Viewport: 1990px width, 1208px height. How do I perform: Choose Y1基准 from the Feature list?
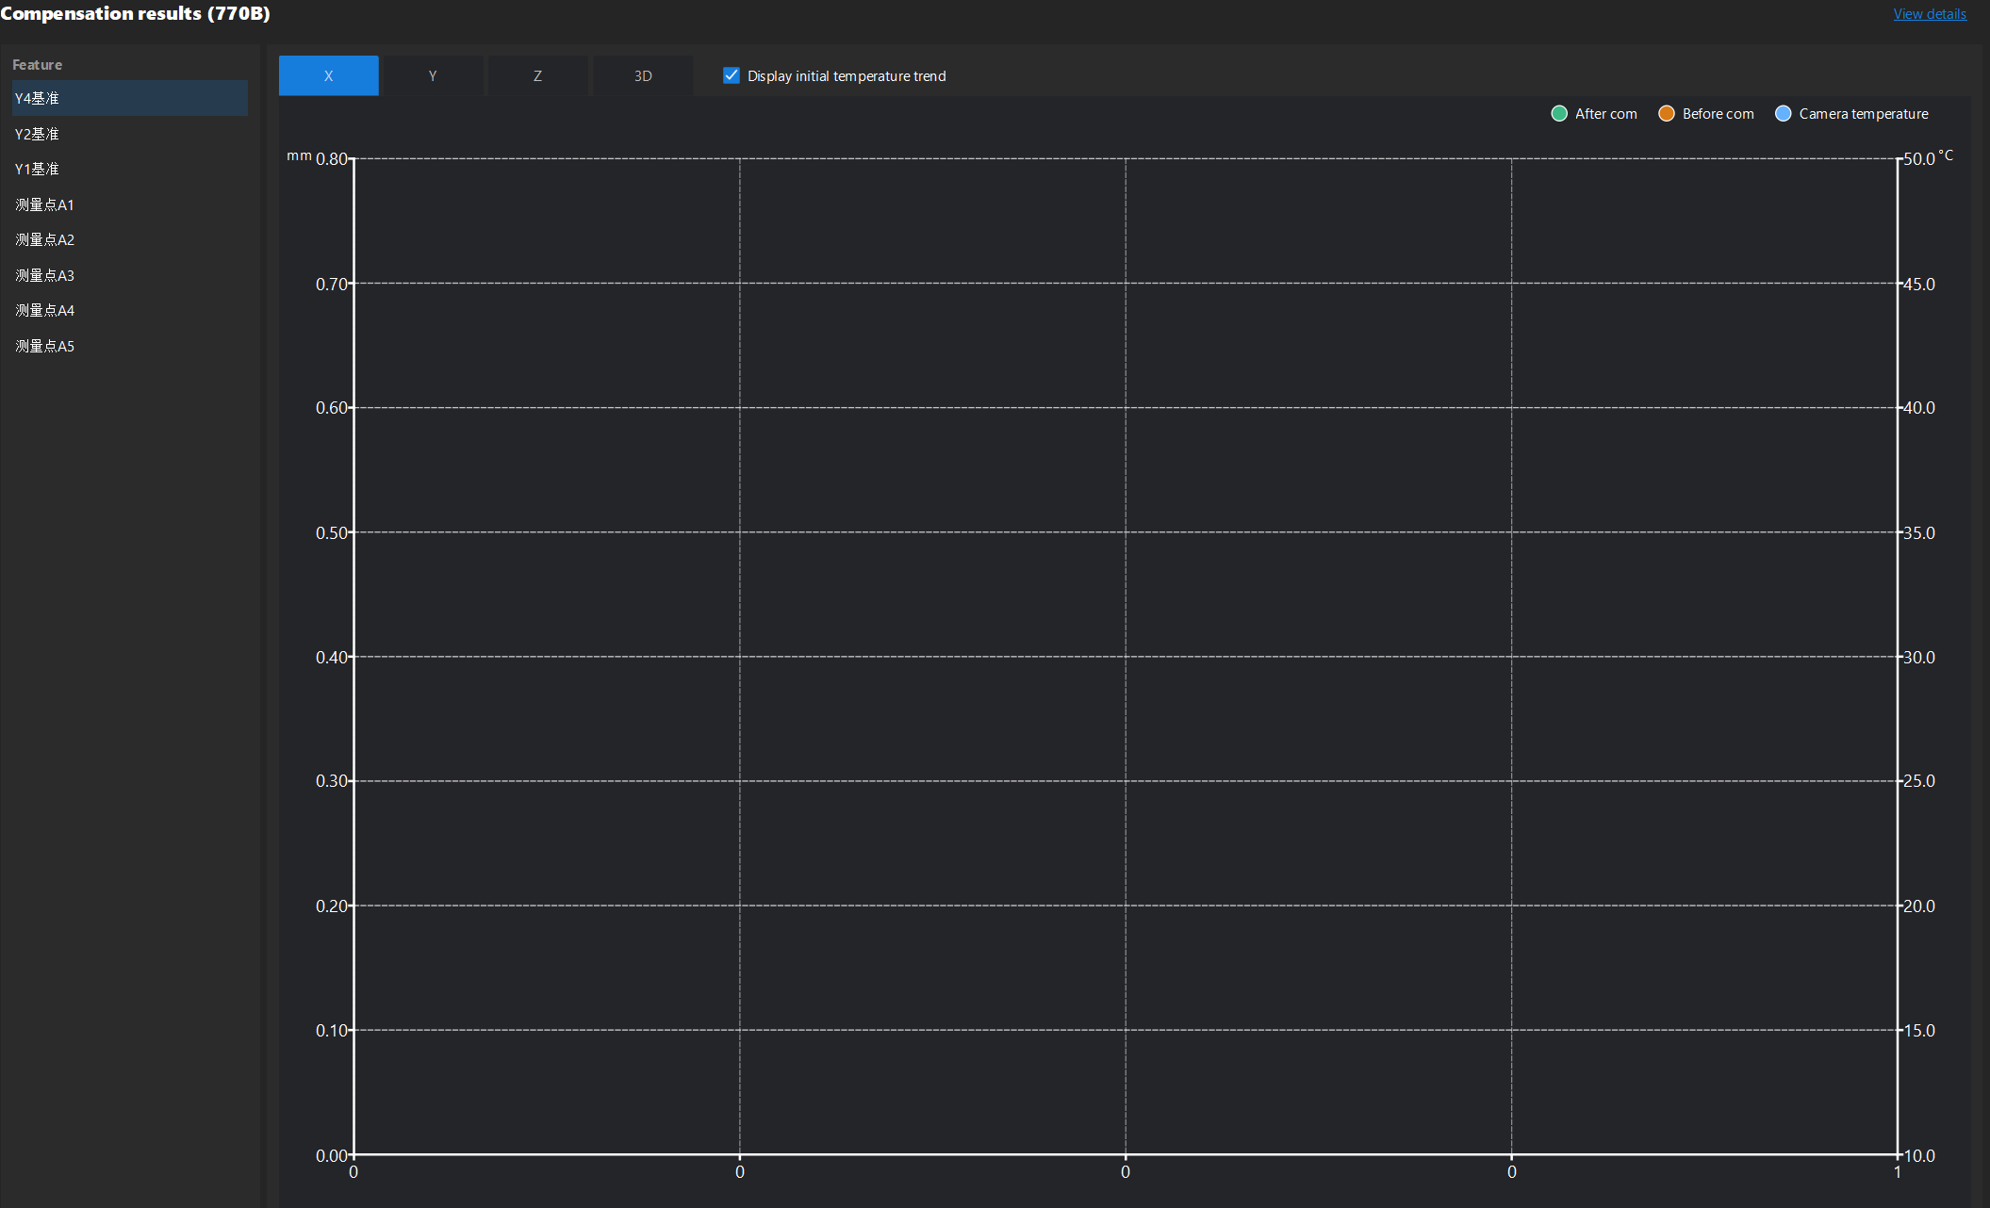coord(129,169)
